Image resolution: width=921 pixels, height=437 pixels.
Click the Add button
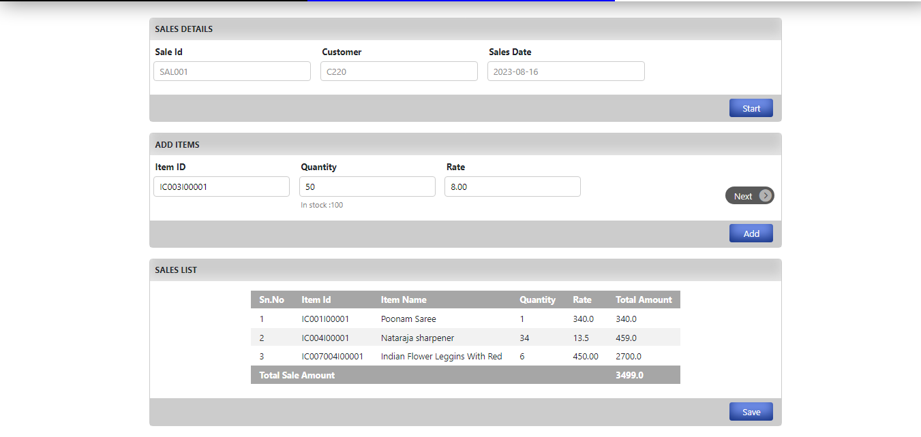(x=751, y=233)
